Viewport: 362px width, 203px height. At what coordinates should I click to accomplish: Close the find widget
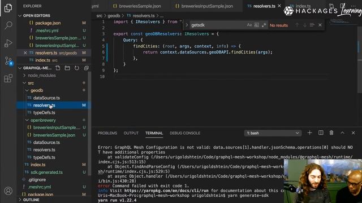[320, 25]
